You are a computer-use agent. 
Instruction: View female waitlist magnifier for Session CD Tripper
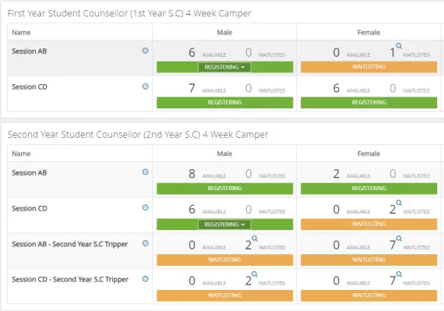[x=399, y=274]
